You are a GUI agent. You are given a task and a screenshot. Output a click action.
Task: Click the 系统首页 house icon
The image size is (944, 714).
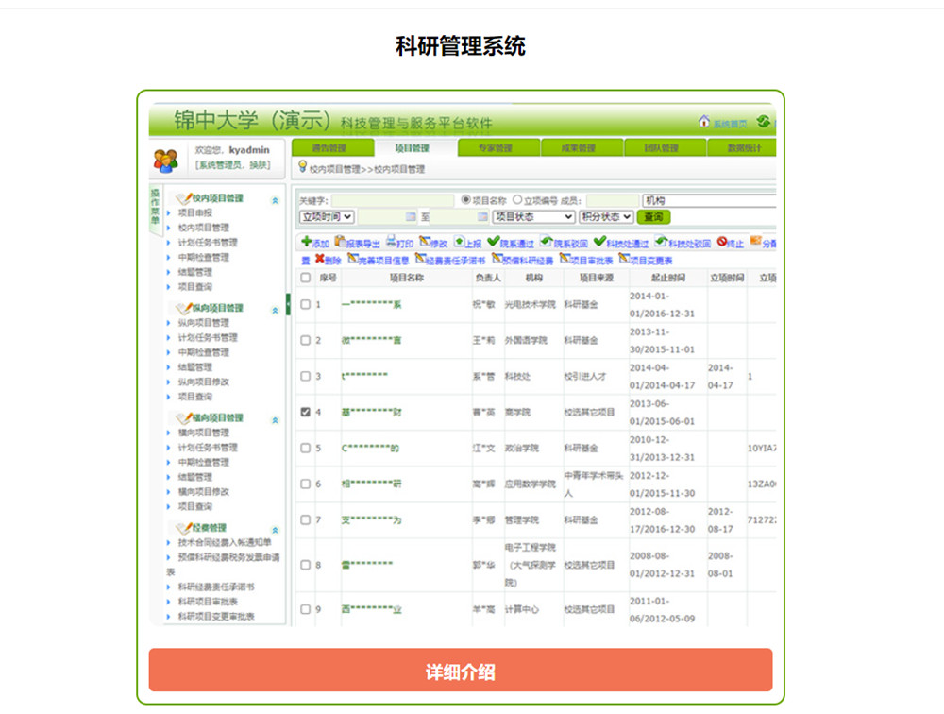click(703, 122)
